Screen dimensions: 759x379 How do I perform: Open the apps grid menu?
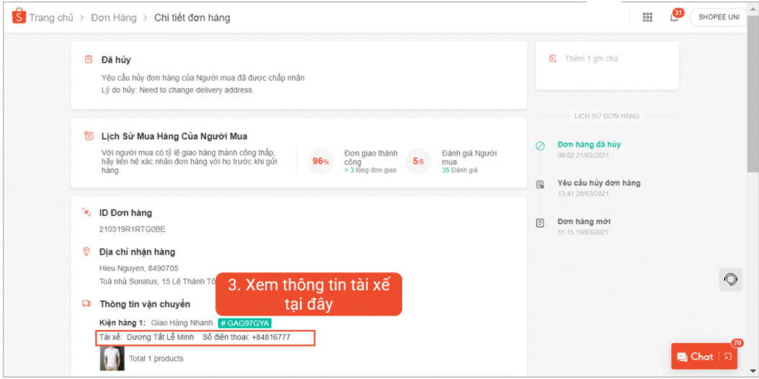(647, 17)
